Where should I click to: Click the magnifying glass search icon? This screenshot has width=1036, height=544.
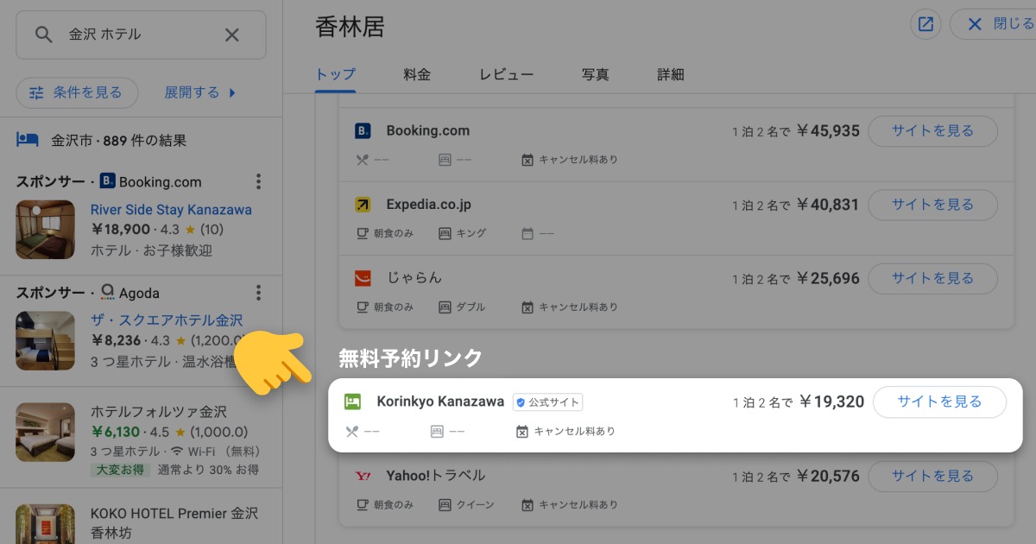click(44, 35)
